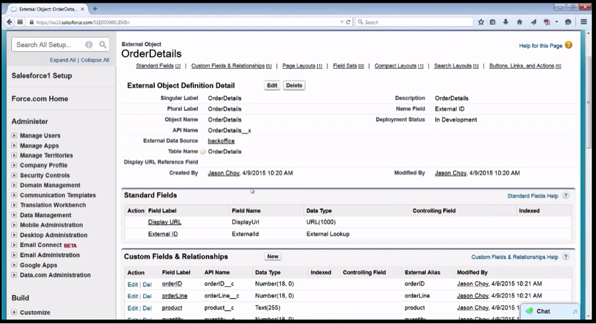Open Force.com Home in sidebar
Image resolution: width=596 pixels, height=324 pixels.
[40, 99]
